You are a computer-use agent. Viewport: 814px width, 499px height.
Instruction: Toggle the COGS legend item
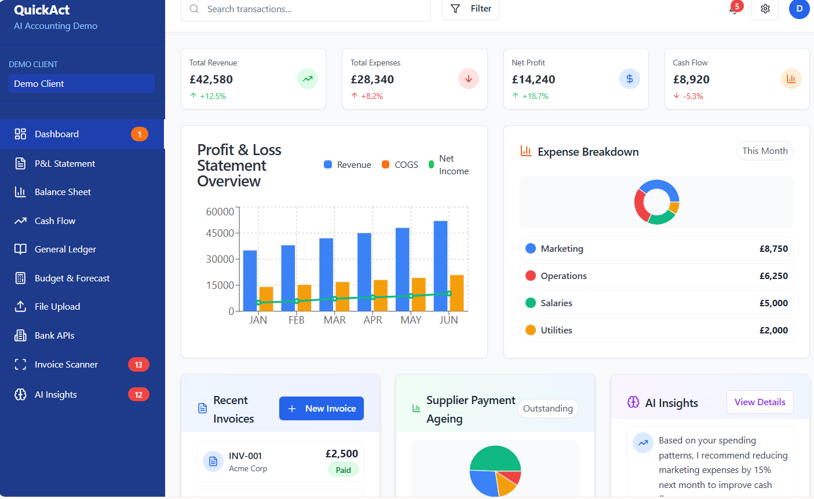click(x=400, y=165)
